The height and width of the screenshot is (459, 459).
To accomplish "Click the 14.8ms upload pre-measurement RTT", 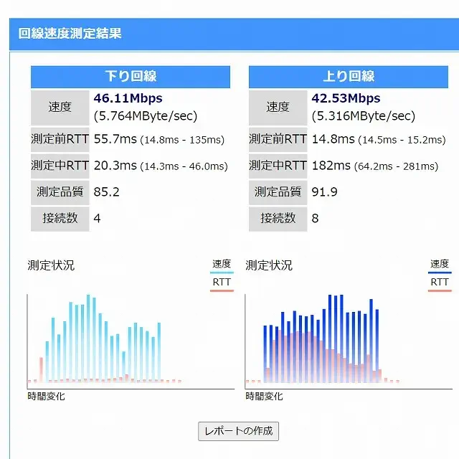I will (x=333, y=139).
